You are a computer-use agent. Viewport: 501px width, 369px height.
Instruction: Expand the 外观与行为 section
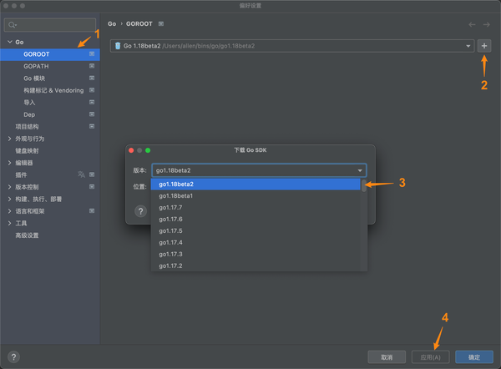9,139
